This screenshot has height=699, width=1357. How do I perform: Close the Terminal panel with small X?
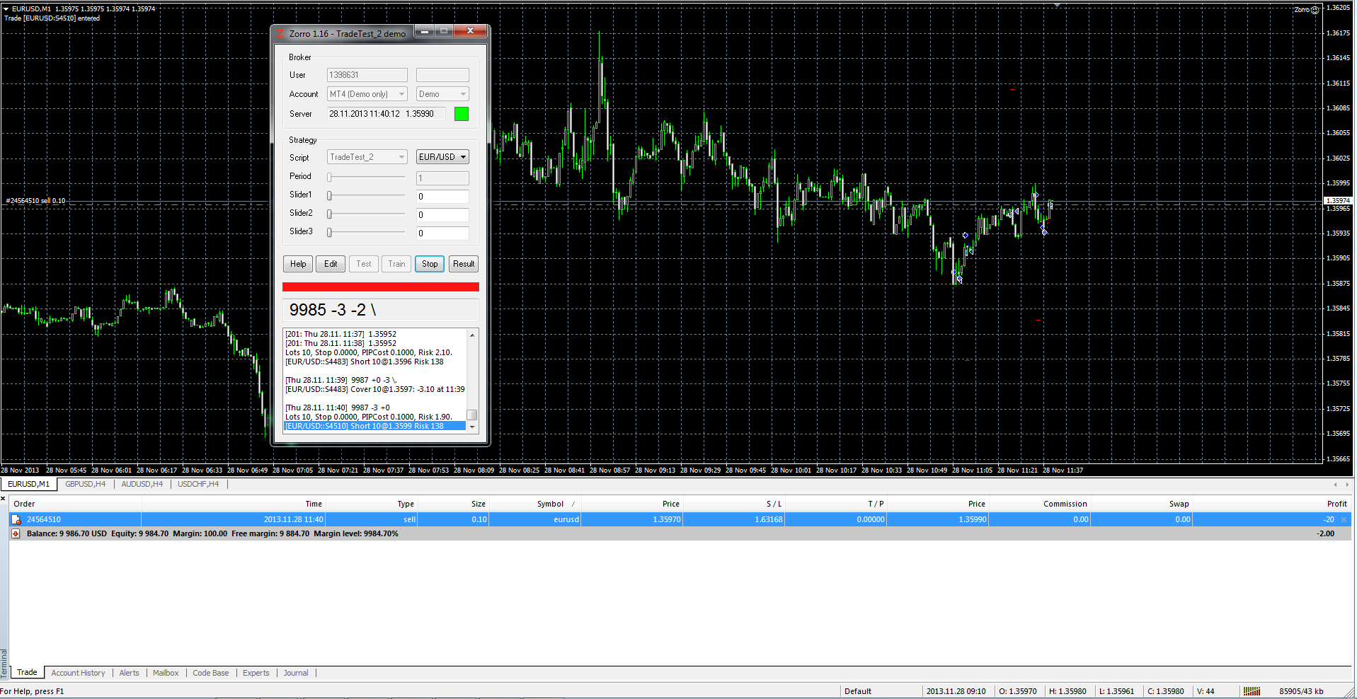(4, 499)
